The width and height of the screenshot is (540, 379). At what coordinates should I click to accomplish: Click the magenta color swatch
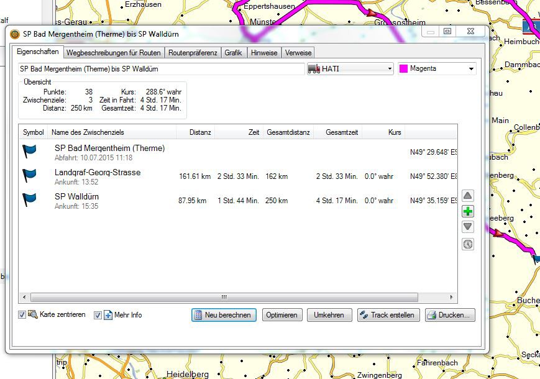(x=403, y=69)
